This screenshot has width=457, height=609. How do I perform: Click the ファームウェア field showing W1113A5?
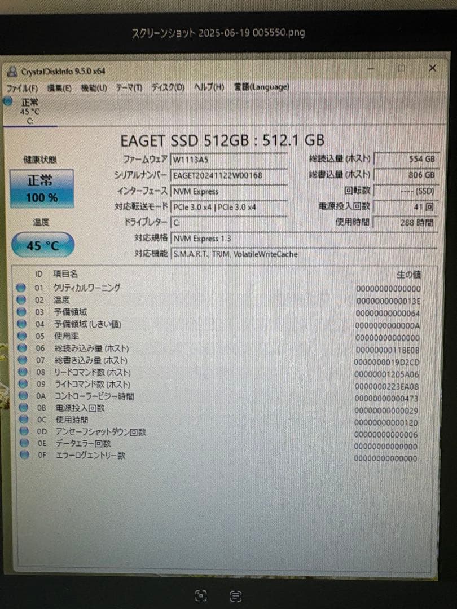click(228, 160)
